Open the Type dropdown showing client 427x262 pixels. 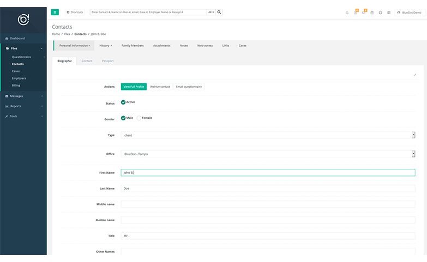tap(268, 135)
